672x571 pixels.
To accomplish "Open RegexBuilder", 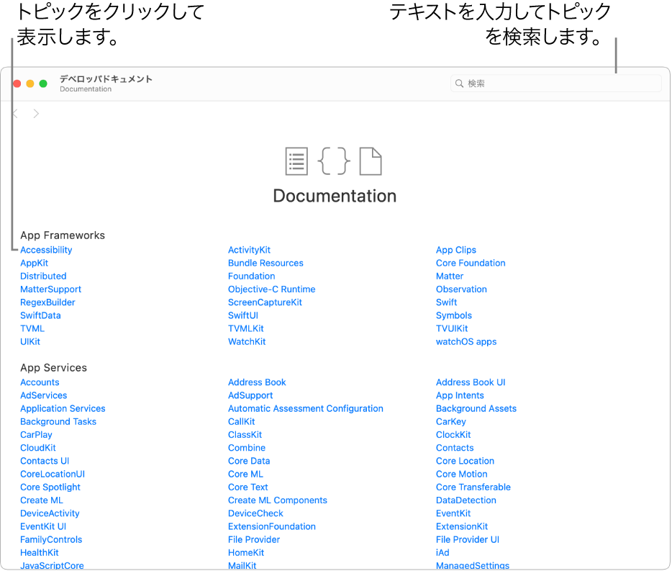I will coord(47,302).
